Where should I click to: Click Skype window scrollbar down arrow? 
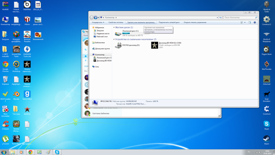point(219,116)
